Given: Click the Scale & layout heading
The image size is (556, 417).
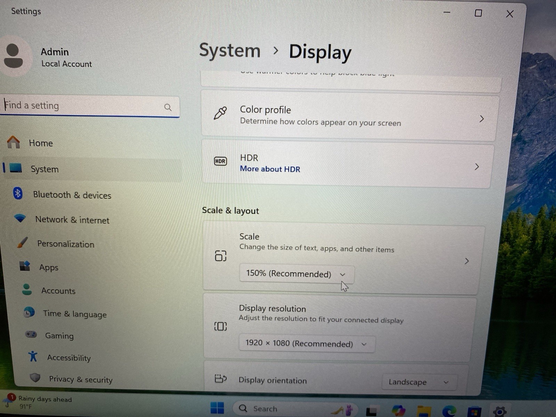Looking at the screenshot, I should [x=230, y=211].
